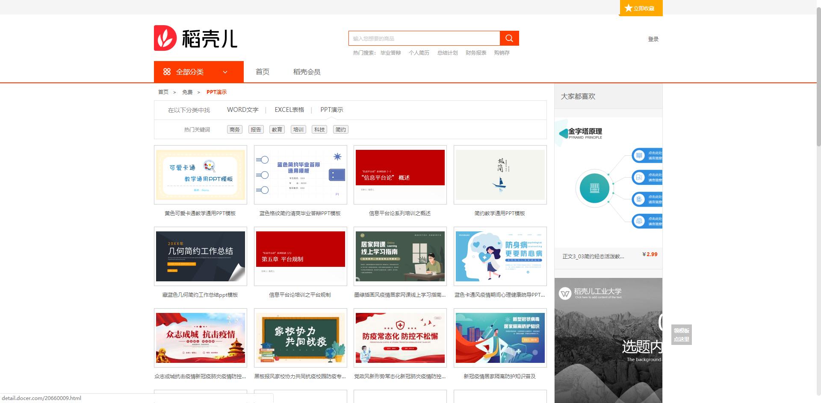This screenshot has height=403, width=821.
Task: Click the Docer logo icon
Action: 165,38
